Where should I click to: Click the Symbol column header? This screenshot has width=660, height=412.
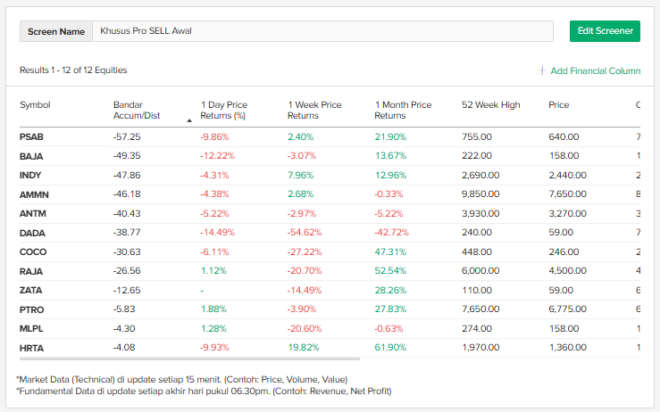tap(35, 105)
